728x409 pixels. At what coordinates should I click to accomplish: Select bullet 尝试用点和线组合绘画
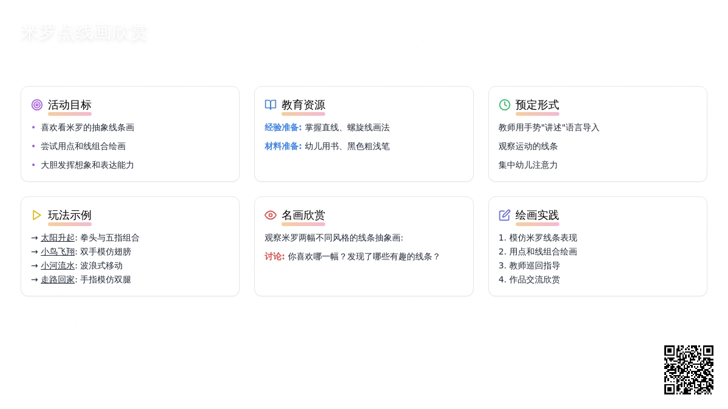[83, 146]
